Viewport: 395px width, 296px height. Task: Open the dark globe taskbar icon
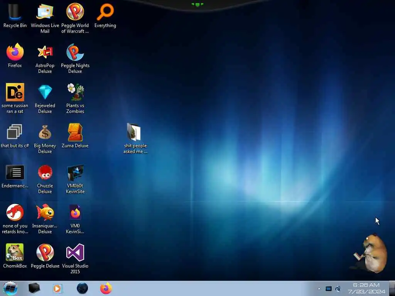(x=83, y=288)
